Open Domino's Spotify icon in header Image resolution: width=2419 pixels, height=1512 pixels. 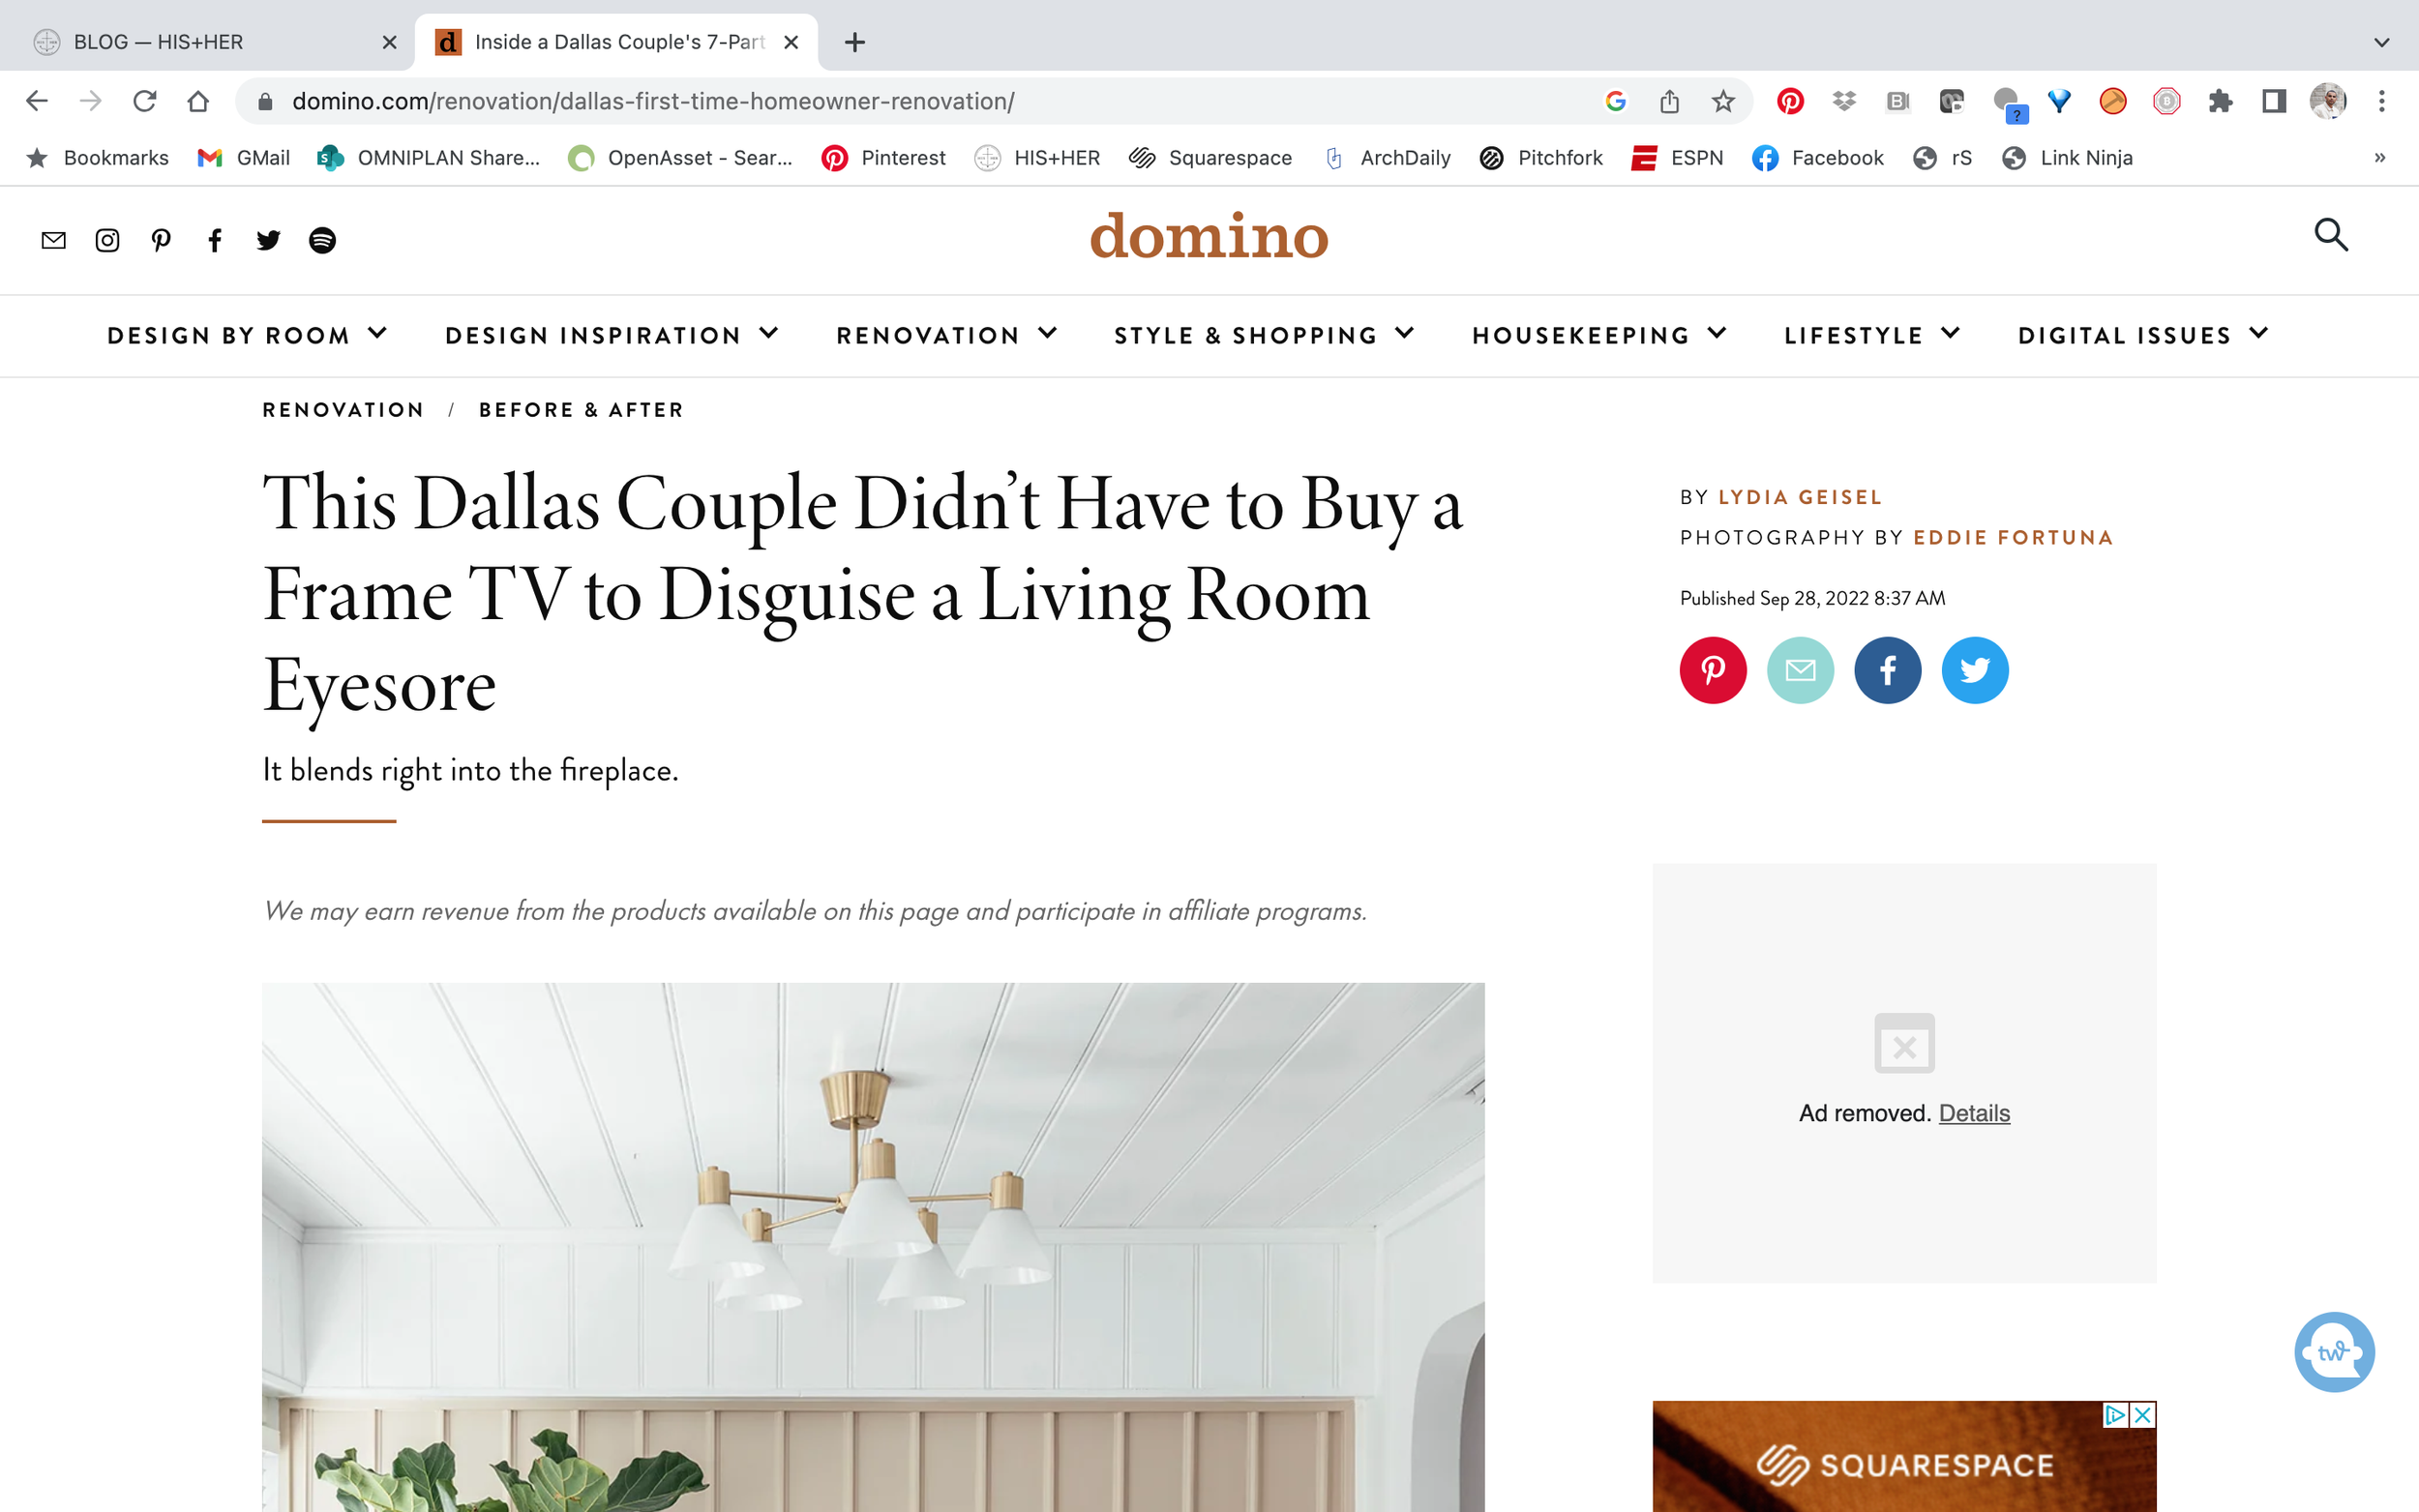tap(322, 240)
